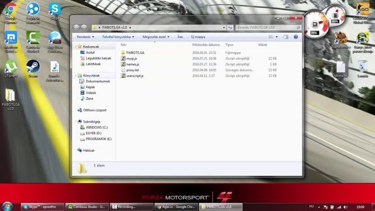Select the Camtasia Studio desktop icon
Viewport: 375px width, 211px height.
point(33,42)
